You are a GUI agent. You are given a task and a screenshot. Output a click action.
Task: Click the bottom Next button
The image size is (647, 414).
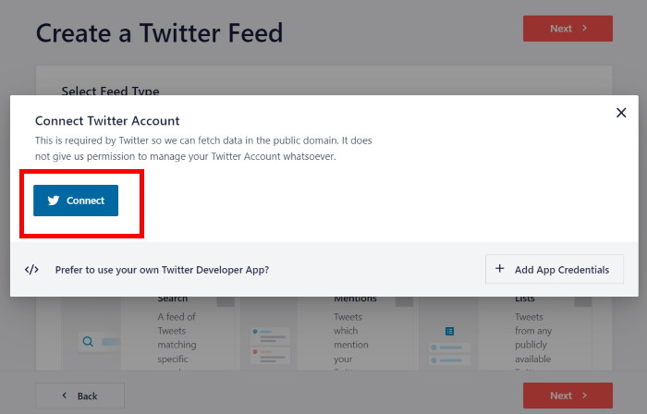568,396
